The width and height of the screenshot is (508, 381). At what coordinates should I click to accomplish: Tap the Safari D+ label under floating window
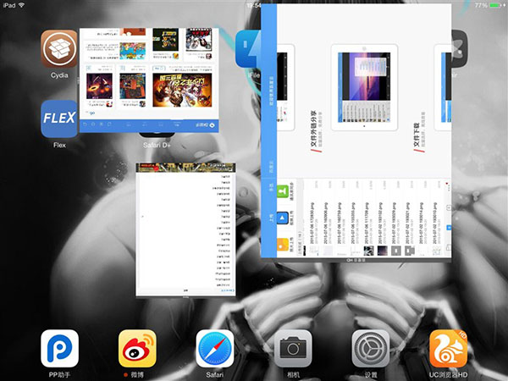157,145
